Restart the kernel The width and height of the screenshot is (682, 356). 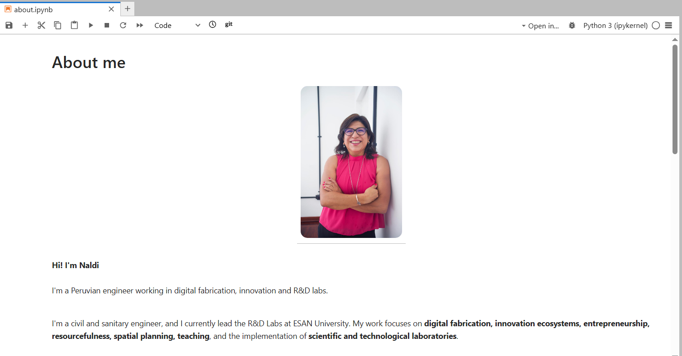point(123,25)
